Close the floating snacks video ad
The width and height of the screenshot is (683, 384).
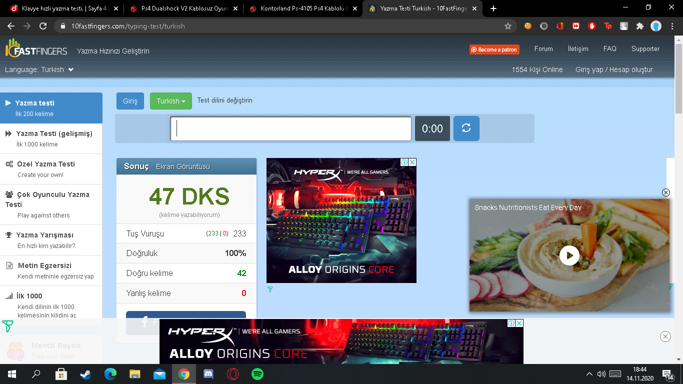coord(665,192)
